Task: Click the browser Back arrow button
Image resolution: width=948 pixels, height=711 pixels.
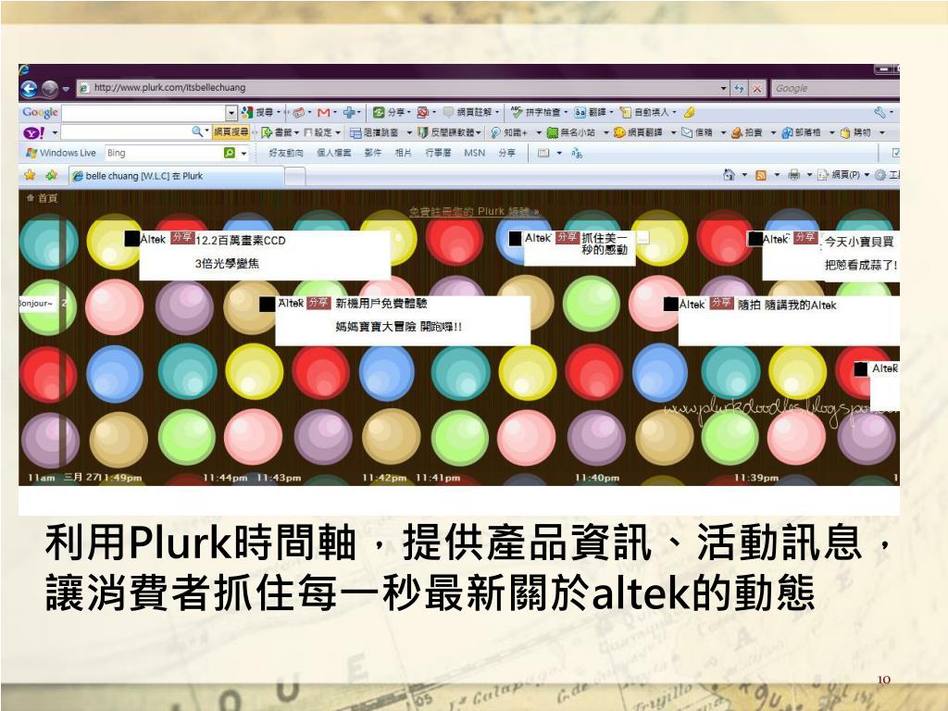Action: click(x=29, y=89)
